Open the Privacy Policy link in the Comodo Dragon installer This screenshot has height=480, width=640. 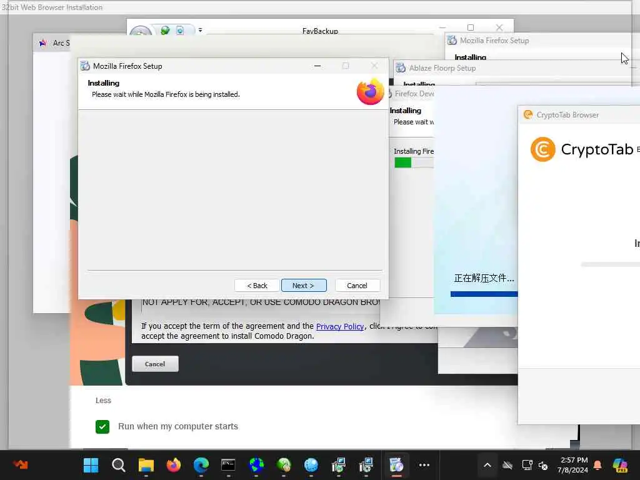[340, 326]
